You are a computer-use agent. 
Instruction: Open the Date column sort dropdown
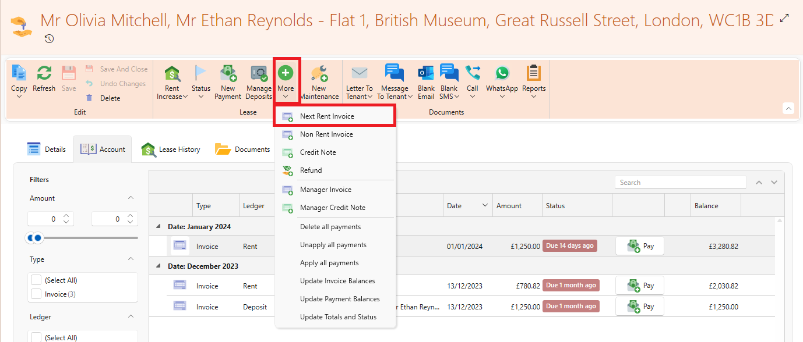[x=485, y=206]
